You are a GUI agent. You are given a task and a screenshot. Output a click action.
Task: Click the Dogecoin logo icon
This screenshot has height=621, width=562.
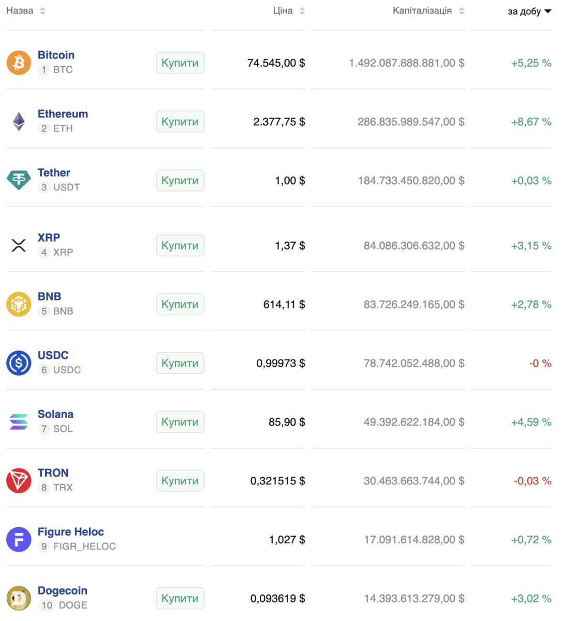pyautogui.click(x=19, y=598)
